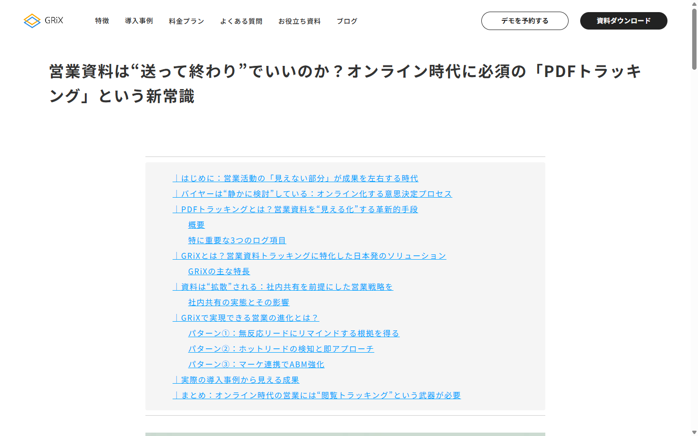Jump to PDFトラッキングとは？ section
The image size is (698, 436).
click(295, 209)
